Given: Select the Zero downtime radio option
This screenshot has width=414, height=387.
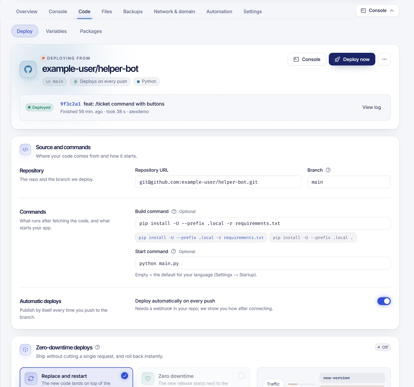Looking at the screenshot, I should click(x=241, y=376).
